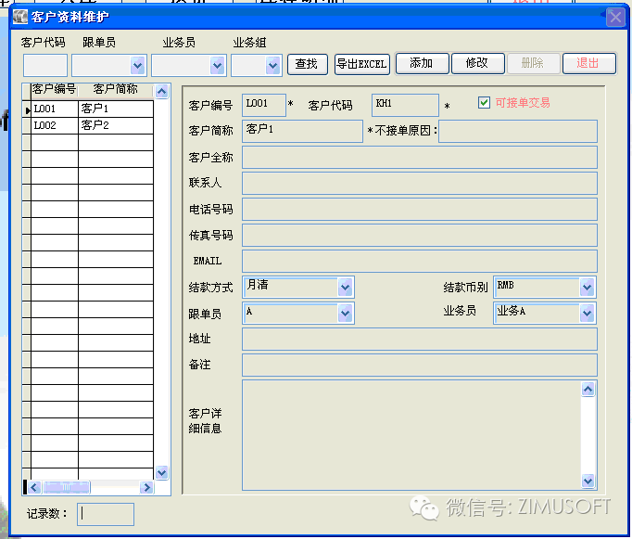This screenshot has height=539, width=632.
Task: Open the 跟单员 filter dropdown at top
Action: point(138,65)
